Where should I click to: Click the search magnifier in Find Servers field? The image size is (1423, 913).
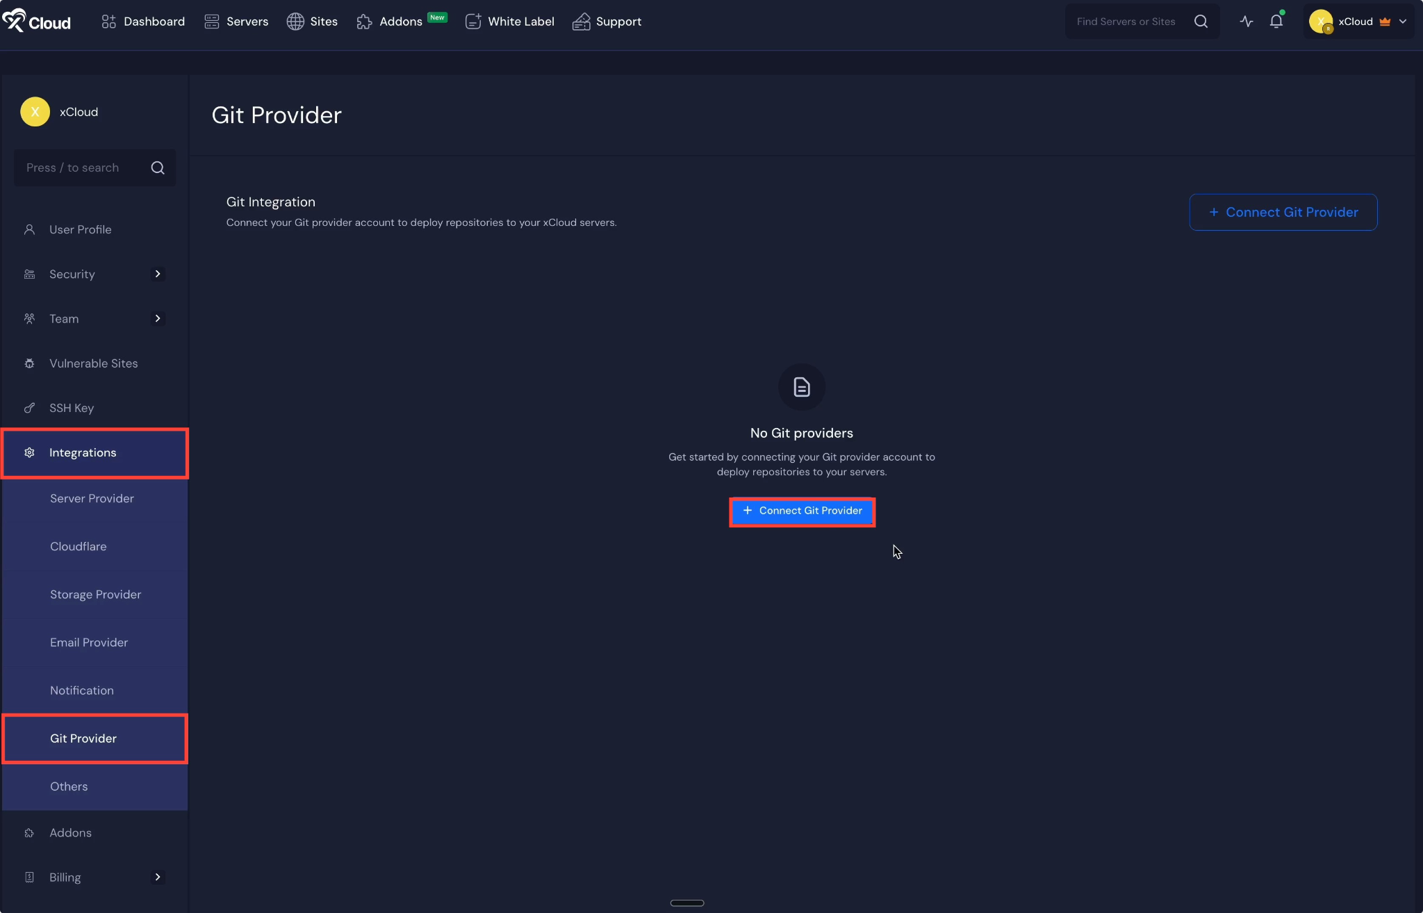point(1200,21)
